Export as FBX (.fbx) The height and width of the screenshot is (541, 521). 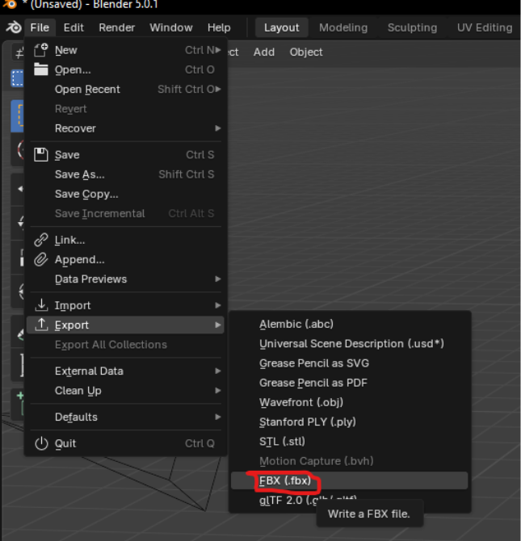(350, 480)
